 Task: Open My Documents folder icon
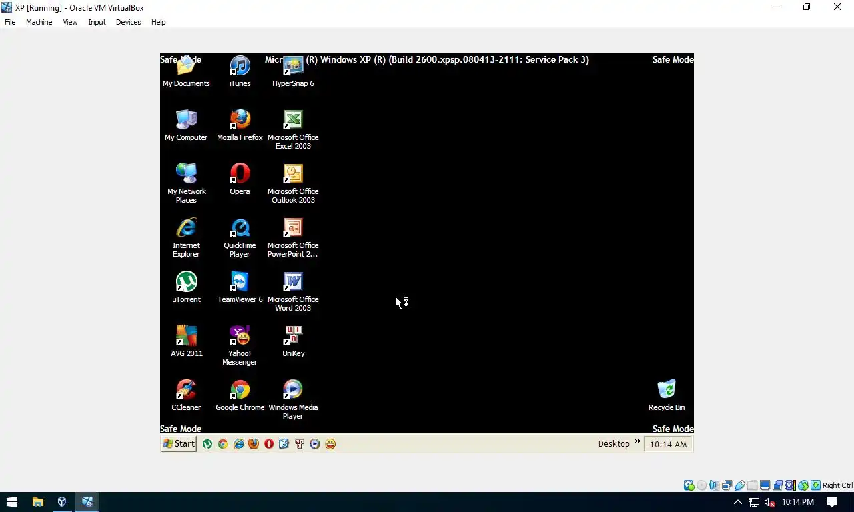pos(186,71)
